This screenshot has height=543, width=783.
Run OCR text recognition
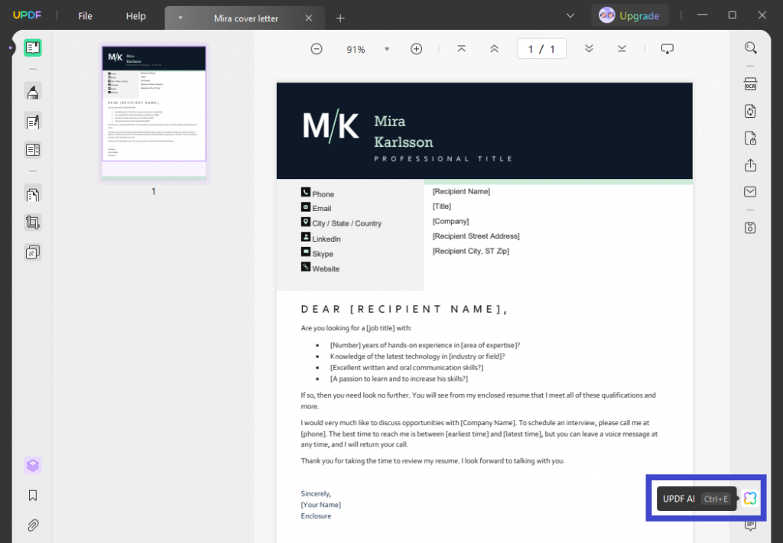[x=750, y=84]
